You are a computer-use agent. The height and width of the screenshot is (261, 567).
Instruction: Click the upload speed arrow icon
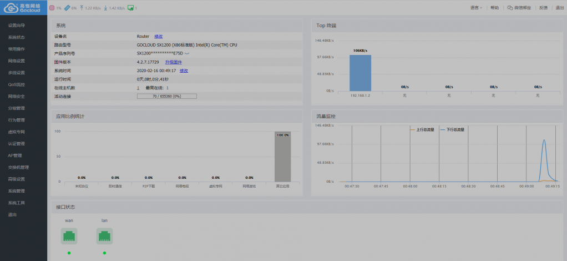pos(82,8)
